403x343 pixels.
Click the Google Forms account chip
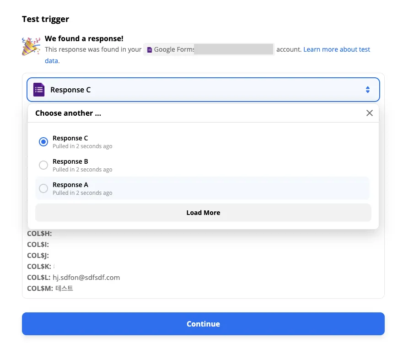(x=209, y=49)
